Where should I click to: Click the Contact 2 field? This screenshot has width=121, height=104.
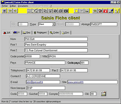[43, 76]
